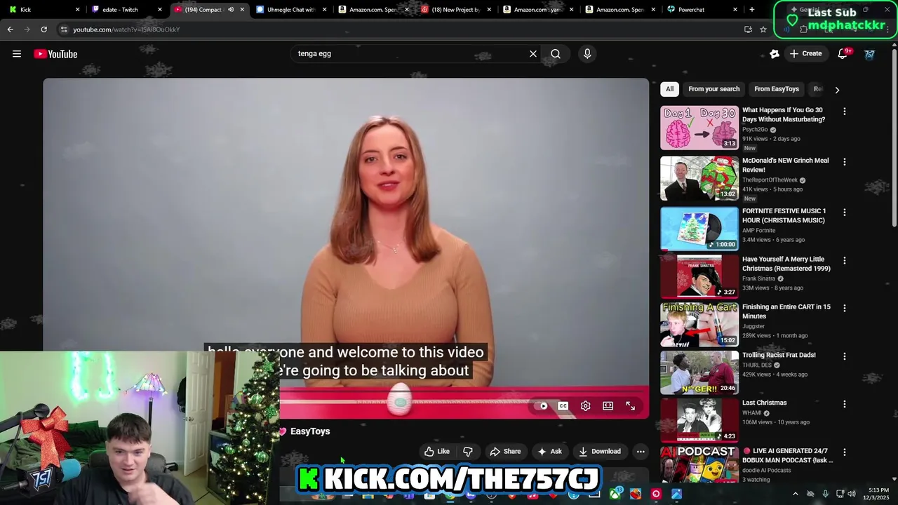Viewport: 898px width, 505px height.
Task: Open options for What Happens If You Go 30 Days video
Action: [845, 112]
